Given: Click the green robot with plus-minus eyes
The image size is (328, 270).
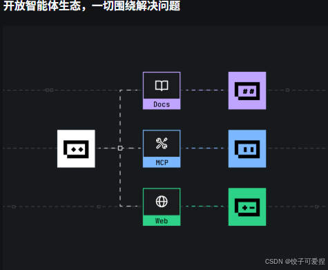Looking at the screenshot, I should 247,206.
